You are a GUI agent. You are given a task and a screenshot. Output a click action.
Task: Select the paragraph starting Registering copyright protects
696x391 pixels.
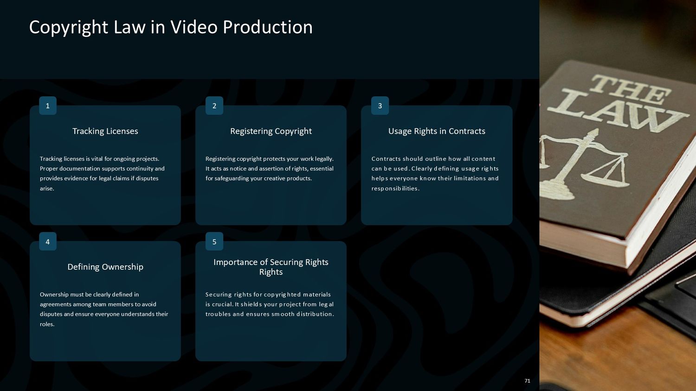pyautogui.click(x=270, y=169)
